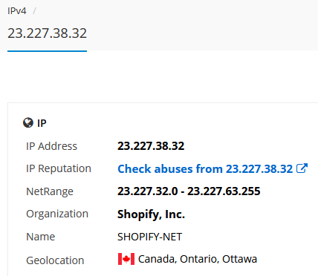The image size is (318, 276).
Task: Click the IP Address field label
Action: pos(51,146)
